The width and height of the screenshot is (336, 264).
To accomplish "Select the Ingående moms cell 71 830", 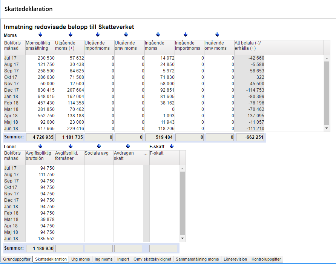I will tap(160, 77).
